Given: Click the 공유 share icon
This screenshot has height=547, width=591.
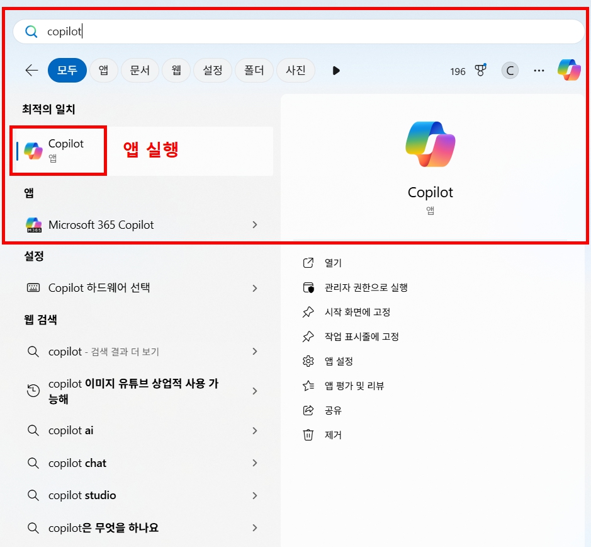Looking at the screenshot, I should (x=308, y=410).
